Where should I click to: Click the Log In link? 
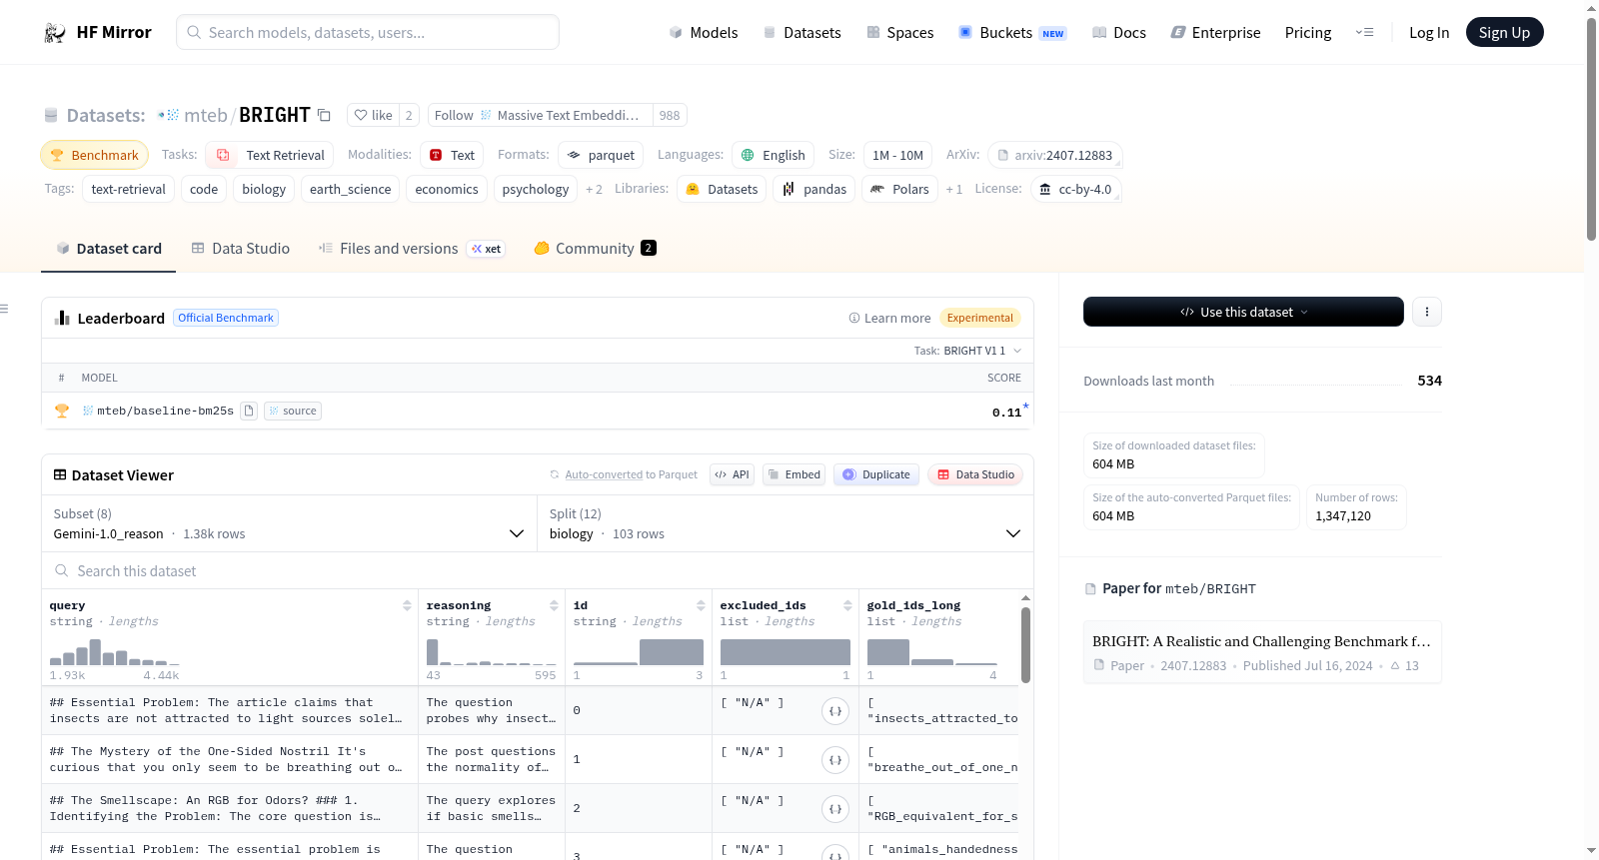click(1429, 32)
